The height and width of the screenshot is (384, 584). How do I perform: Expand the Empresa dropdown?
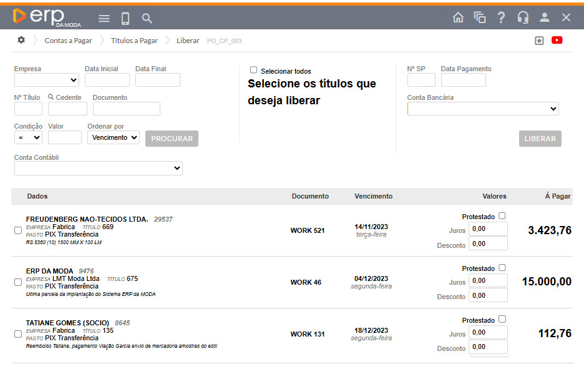point(46,80)
